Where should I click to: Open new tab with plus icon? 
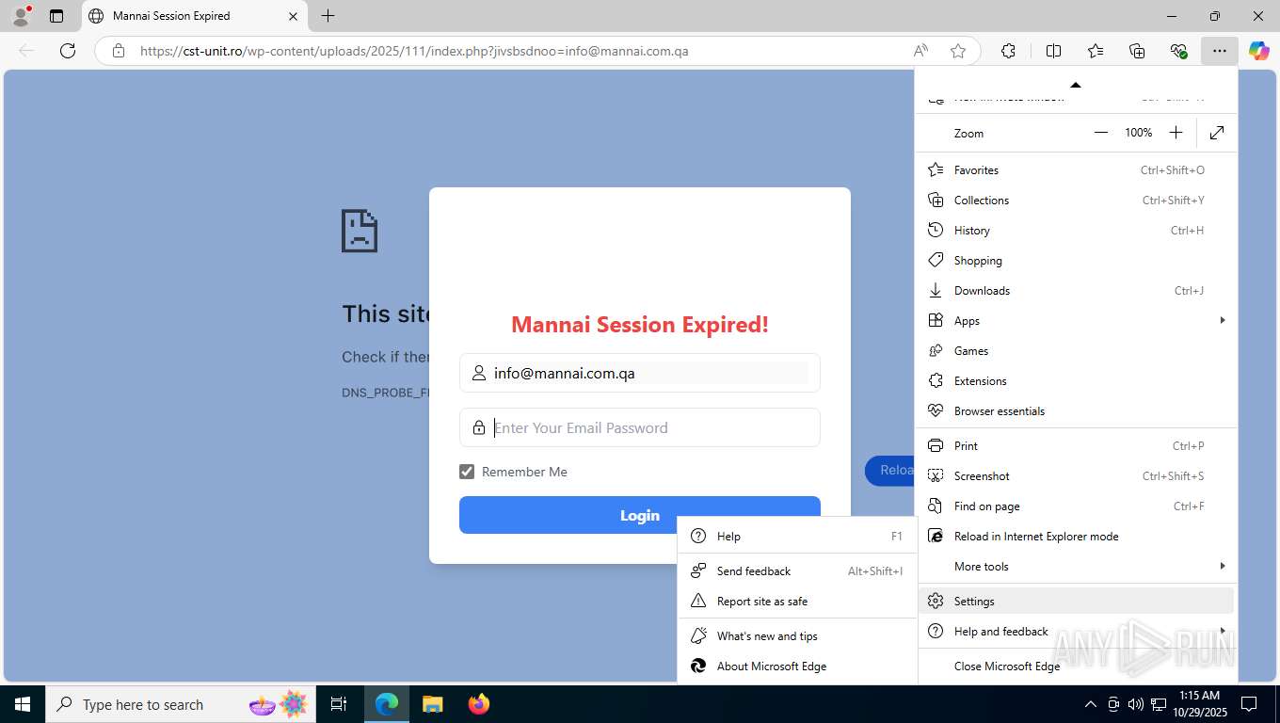click(328, 16)
